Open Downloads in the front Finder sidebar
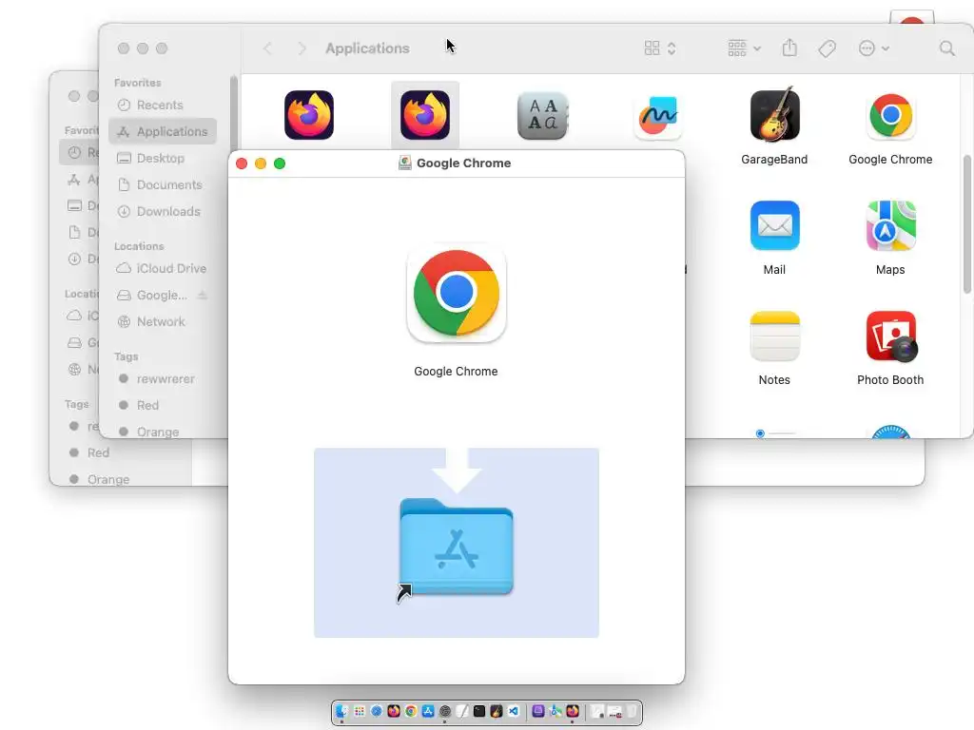This screenshot has height=730, width=974. [163, 212]
